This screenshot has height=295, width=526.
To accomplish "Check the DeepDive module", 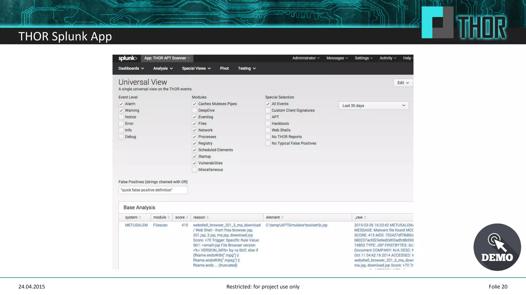I will tap(194, 111).
